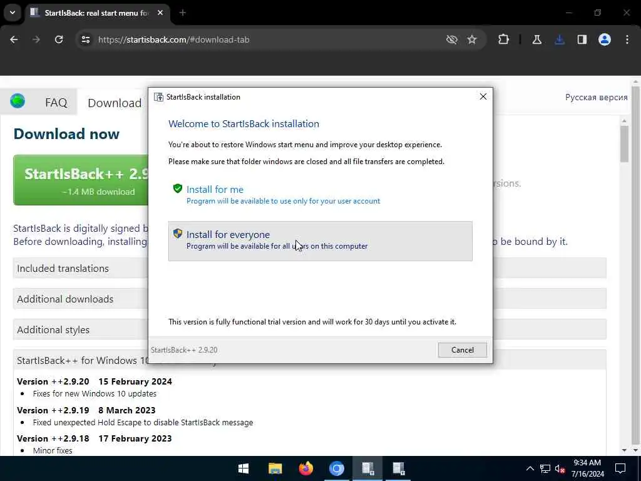Click the UAC shield icon beside Install for everyone

[177, 234]
